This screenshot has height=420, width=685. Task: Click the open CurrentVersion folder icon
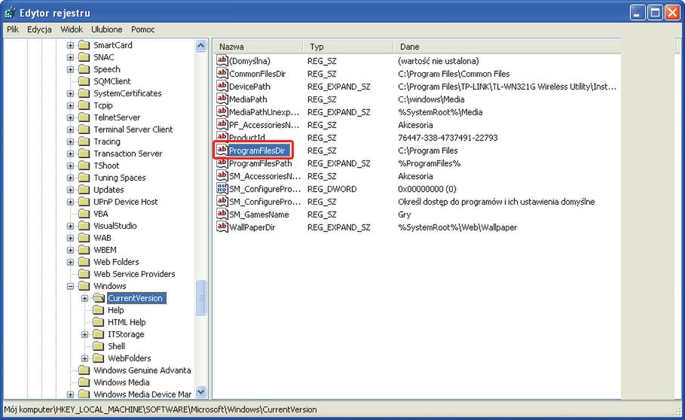pyautogui.click(x=99, y=298)
